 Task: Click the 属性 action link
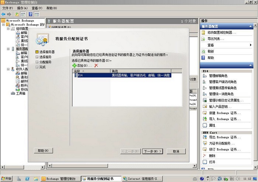(x=212, y=125)
